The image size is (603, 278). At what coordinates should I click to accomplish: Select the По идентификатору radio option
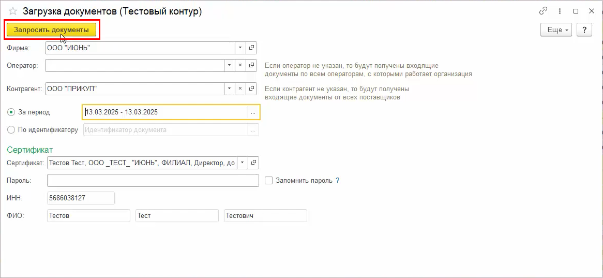tap(11, 130)
